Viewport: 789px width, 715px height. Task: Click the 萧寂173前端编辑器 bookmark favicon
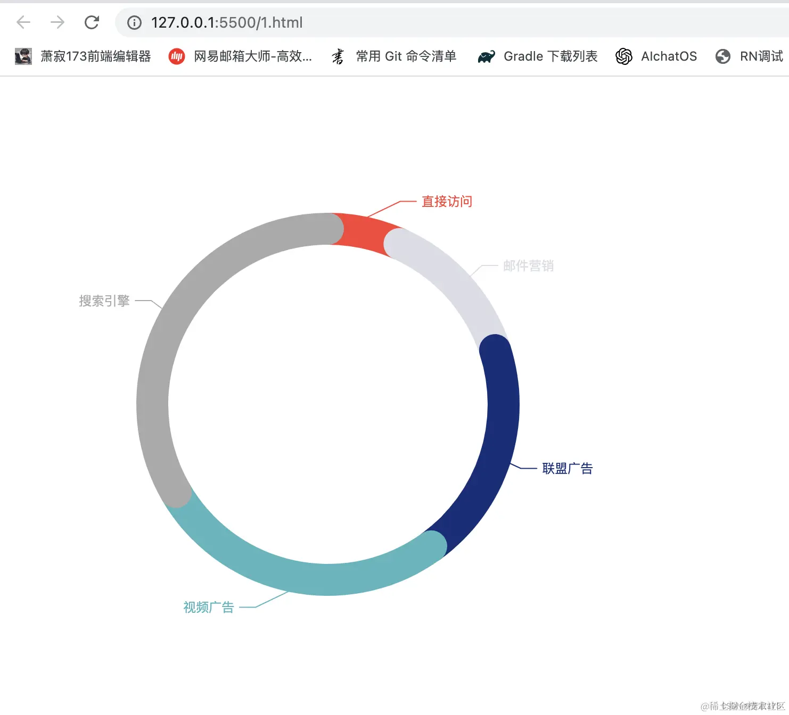coord(23,56)
